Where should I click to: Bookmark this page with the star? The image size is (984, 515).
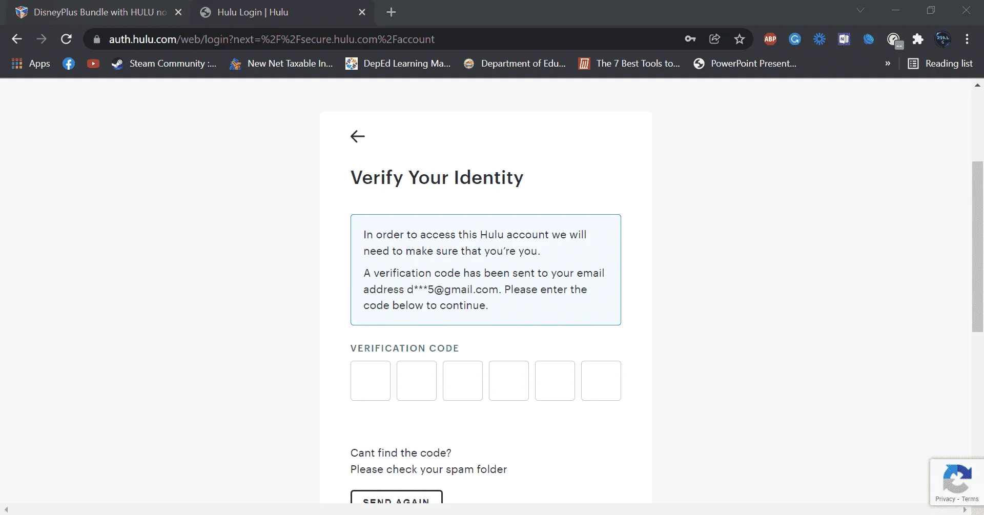coord(740,39)
